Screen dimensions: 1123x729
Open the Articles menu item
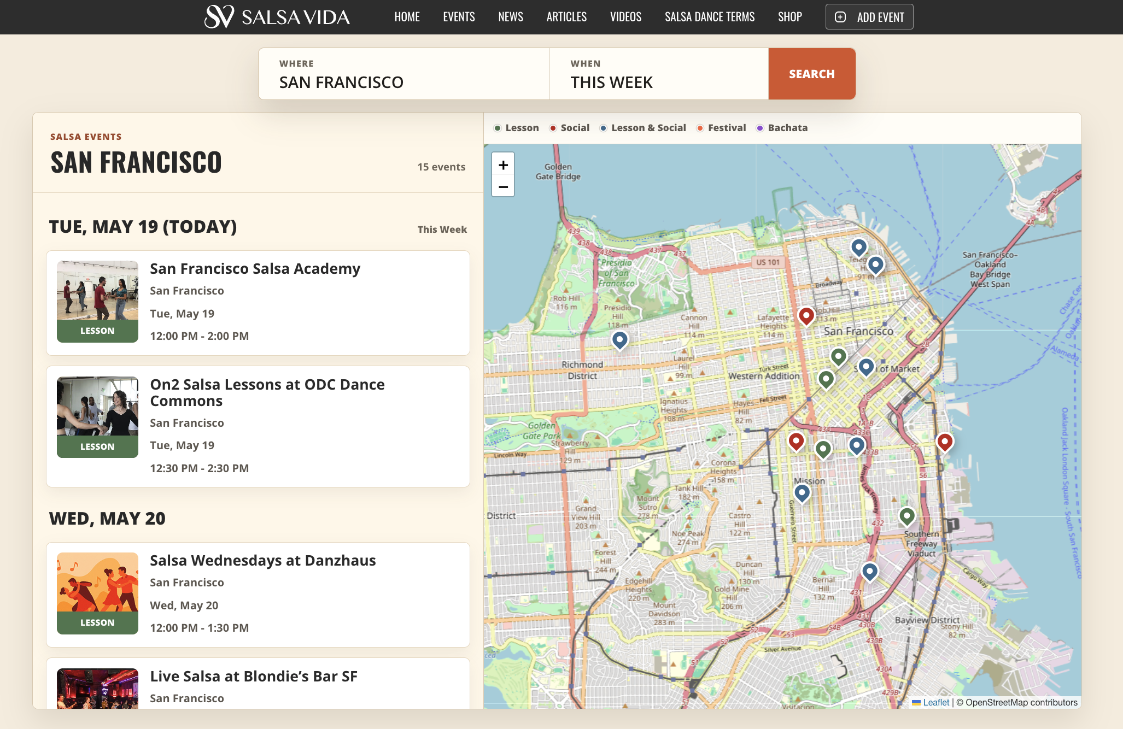566,17
